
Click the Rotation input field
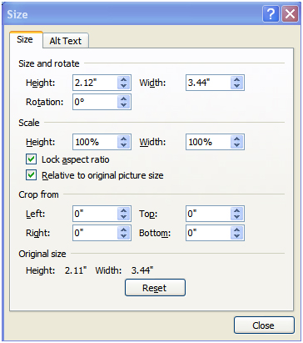click(95, 102)
